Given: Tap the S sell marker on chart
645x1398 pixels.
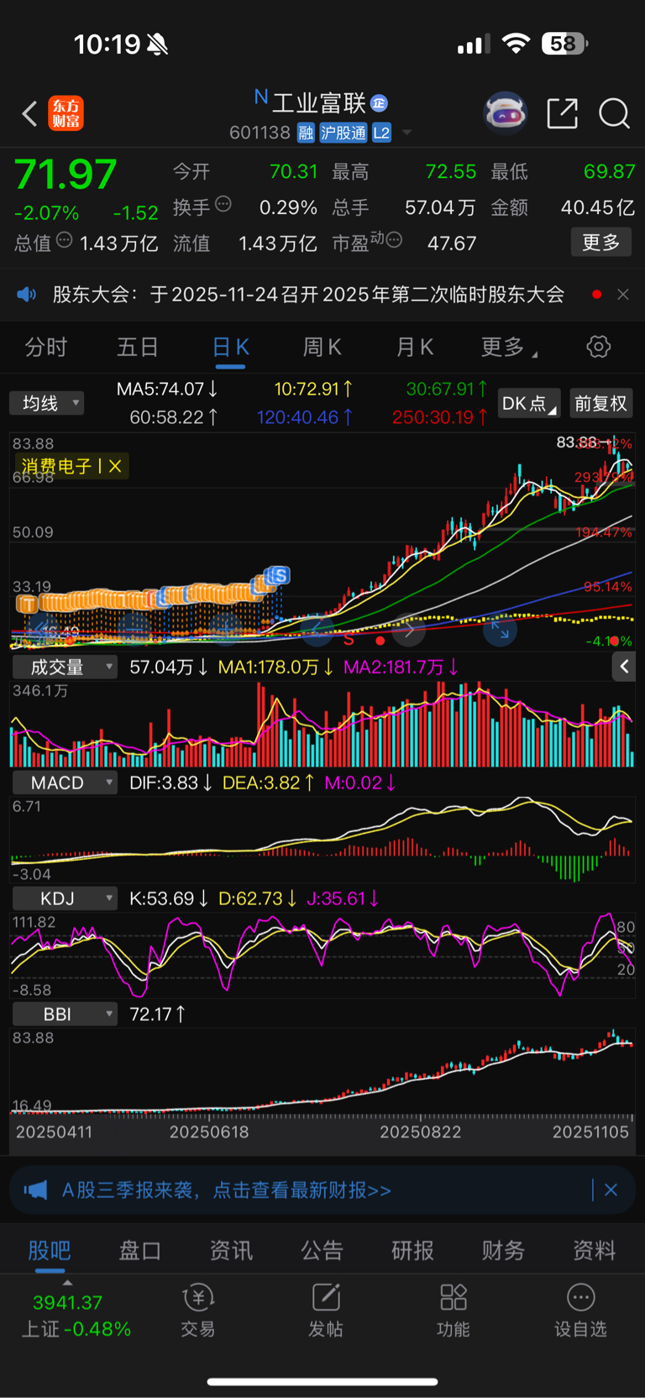Looking at the screenshot, I should (280, 575).
